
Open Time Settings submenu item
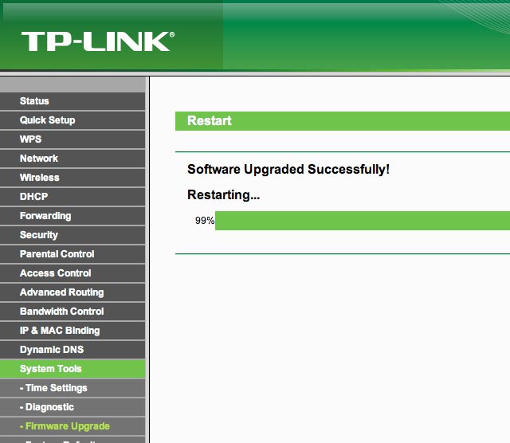click(53, 388)
